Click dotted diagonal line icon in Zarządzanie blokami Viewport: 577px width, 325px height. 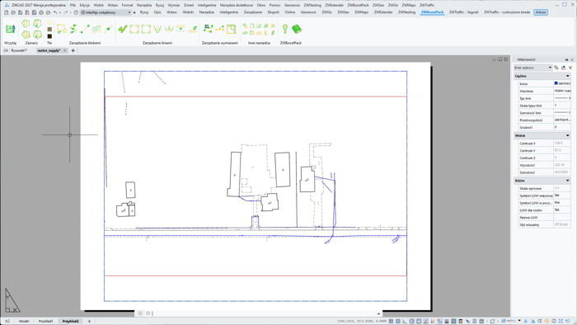click(85, 29)
